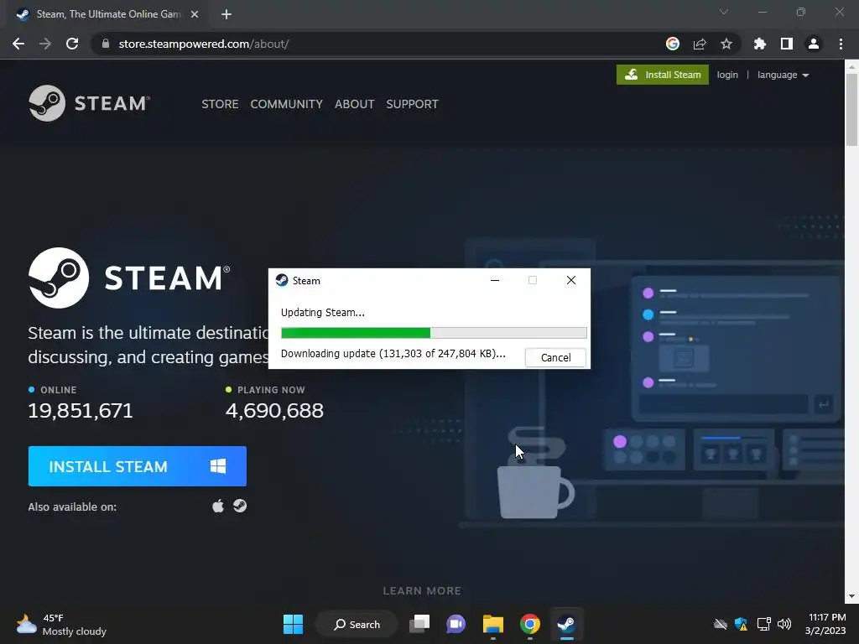Click the scrollbar down arrow

(x=851, y=596)
